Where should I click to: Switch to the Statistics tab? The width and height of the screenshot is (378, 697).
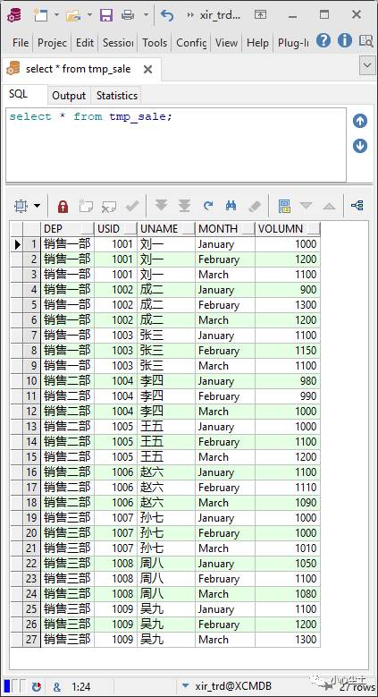point(117,96)
